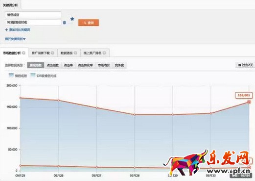Select the 点击转化率 data type

pos(85,65)
